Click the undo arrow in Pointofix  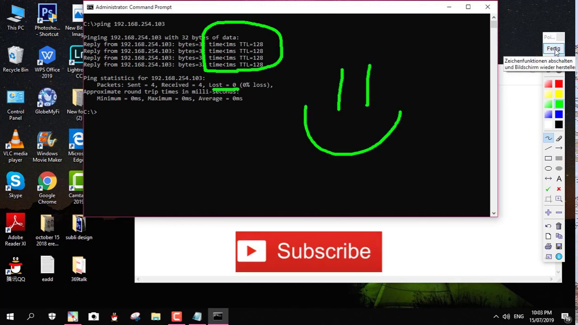click(547, 226)
